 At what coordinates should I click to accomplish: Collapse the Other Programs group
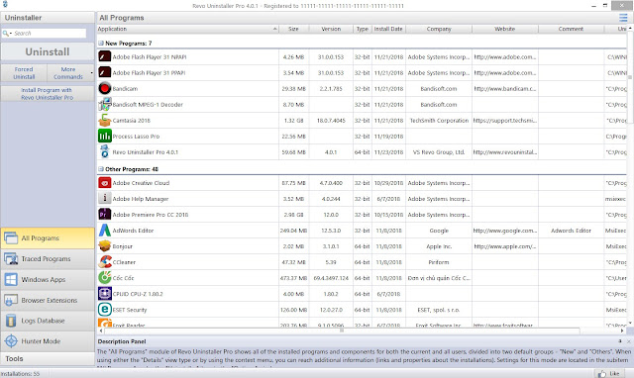pos(101,169)
